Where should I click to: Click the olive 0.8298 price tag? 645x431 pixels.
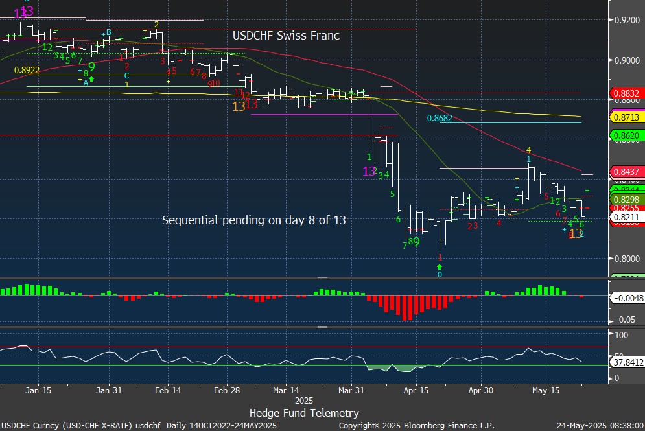(626, 200)
